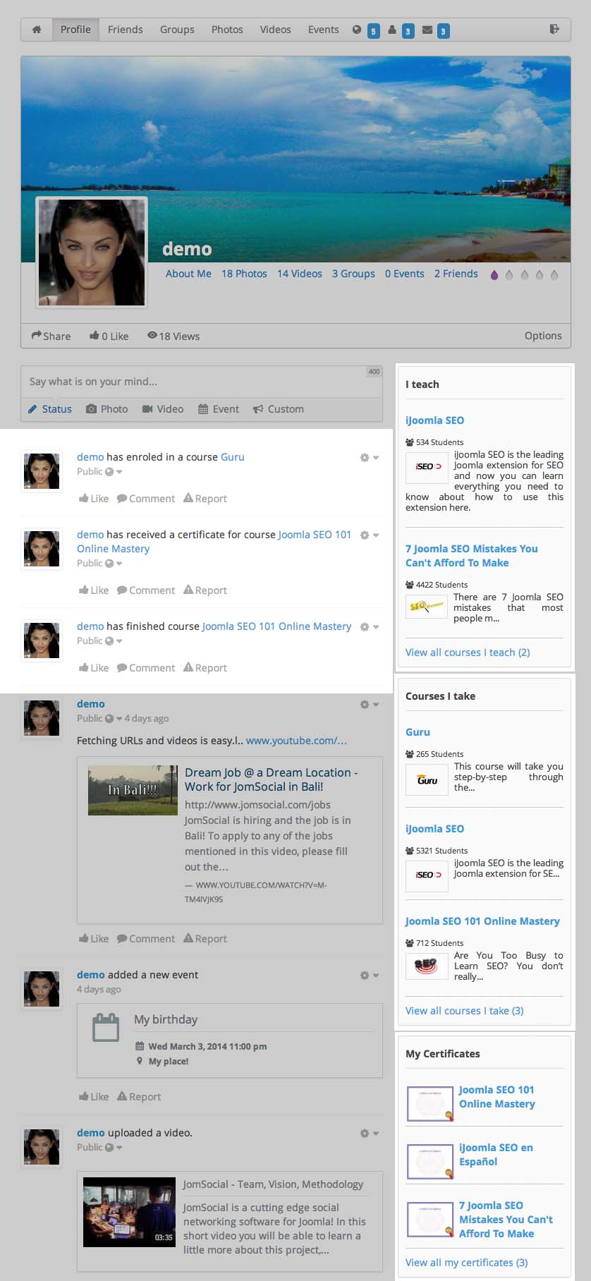Open 7 Joomla SEO Mistakes course title
This screenshot has width=591, height=1281.
(x=472, y=556)
